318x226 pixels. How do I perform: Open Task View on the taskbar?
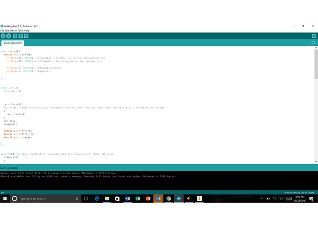point(86,199)
